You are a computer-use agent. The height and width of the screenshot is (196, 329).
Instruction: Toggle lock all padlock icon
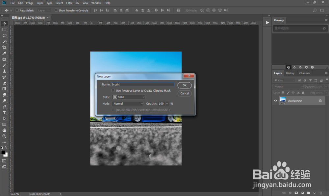(x=303, y=93)
